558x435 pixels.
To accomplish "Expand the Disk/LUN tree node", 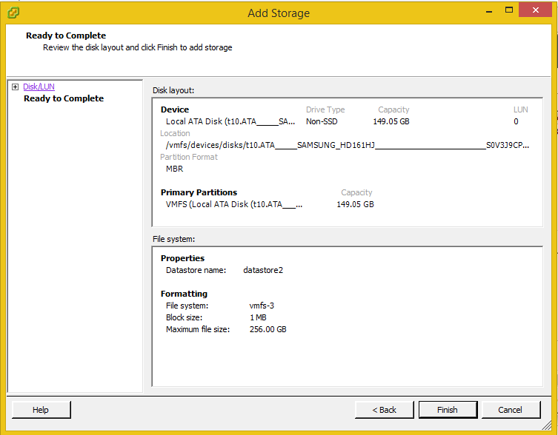I will click(x=15, y=87).
